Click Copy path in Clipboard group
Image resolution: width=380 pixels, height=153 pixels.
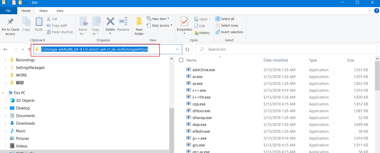click(57, 25)
